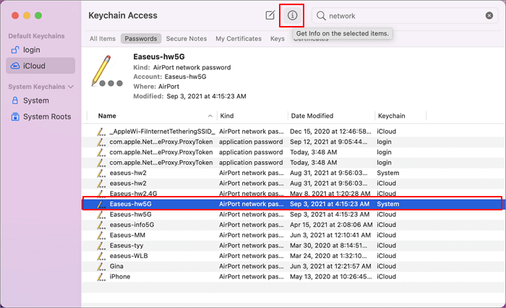
Task: Clear the search field with the X icon
Action: pos(489,15)
